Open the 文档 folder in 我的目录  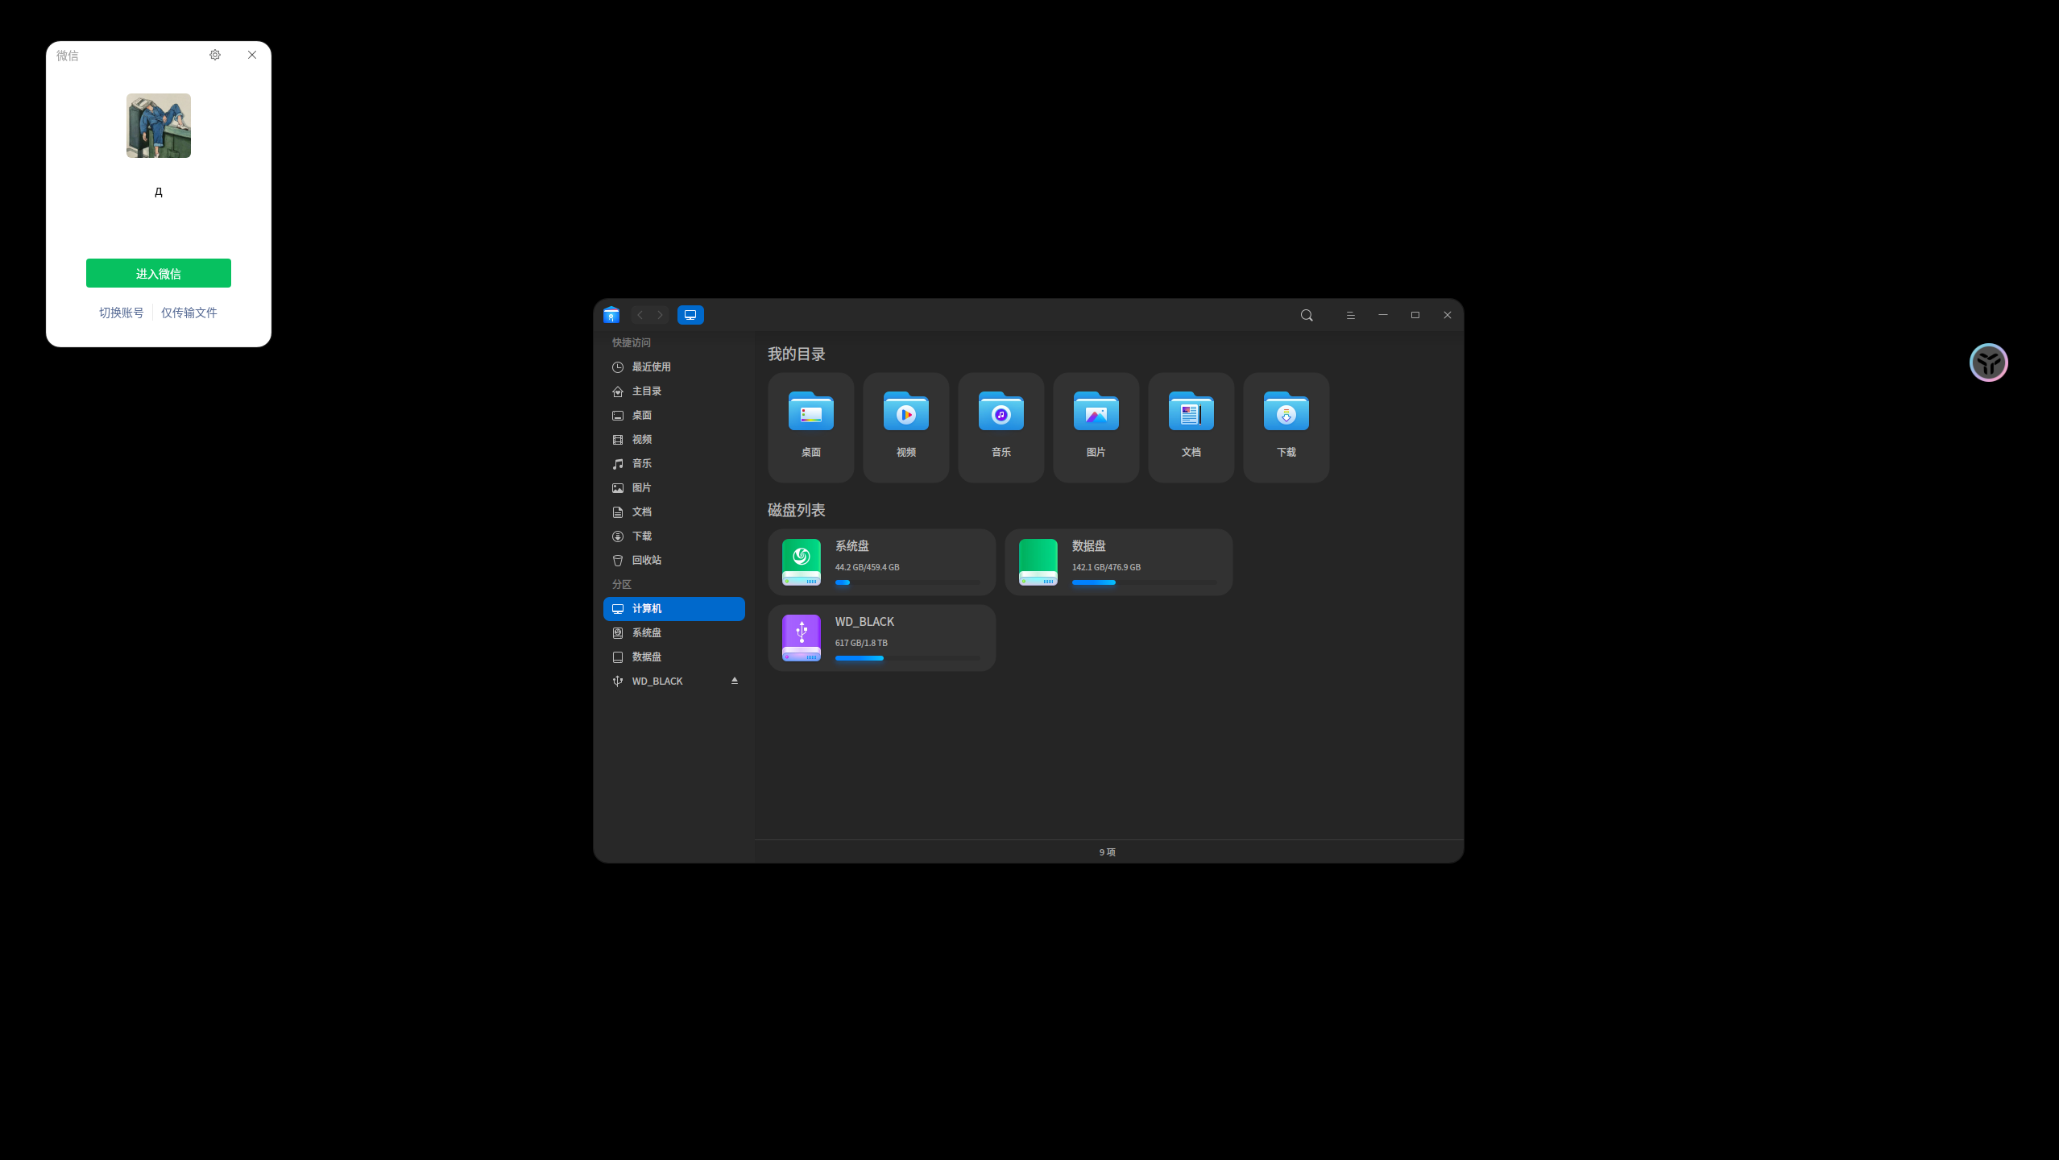(1191, 427)
